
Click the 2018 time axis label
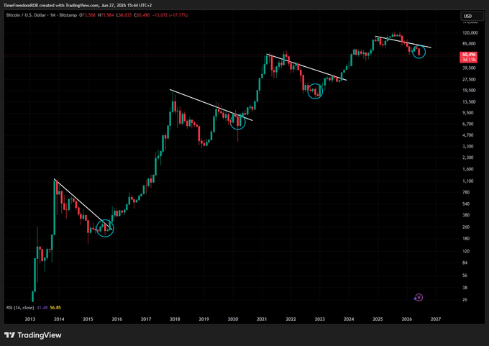click(x=175, y=319)
